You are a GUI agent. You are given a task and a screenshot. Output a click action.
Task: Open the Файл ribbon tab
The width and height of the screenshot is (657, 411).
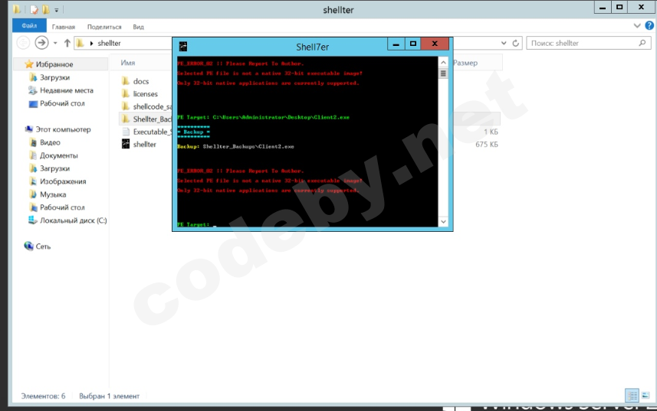point(29,26)
